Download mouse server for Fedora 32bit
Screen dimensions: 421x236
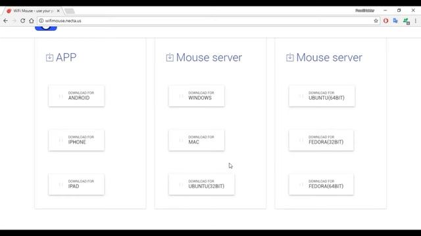(322, 140)
